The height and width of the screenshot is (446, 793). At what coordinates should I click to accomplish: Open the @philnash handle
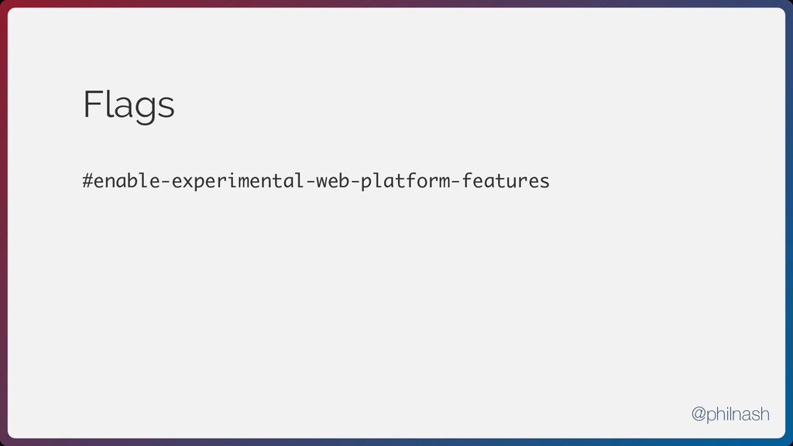[730, 414]
